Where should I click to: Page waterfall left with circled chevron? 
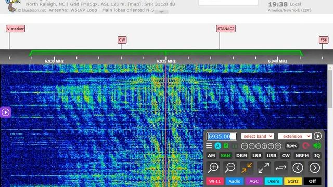298,168
